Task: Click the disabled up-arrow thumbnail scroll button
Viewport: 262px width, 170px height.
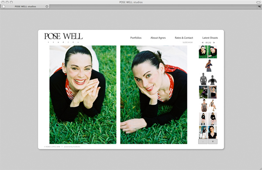Action: [x=203, y=142]
